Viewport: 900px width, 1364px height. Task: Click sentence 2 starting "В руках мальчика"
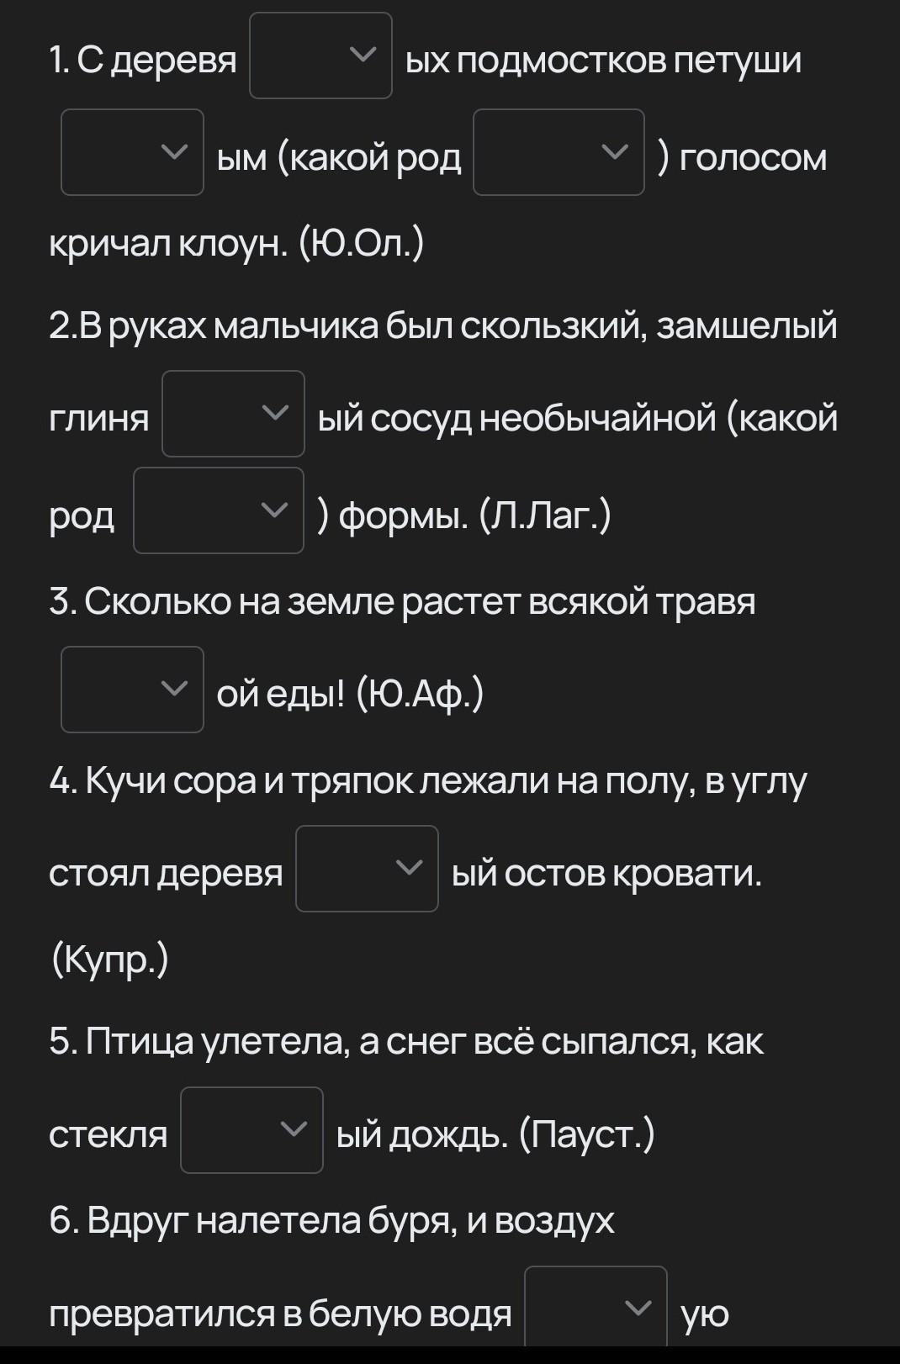[443, 325]
